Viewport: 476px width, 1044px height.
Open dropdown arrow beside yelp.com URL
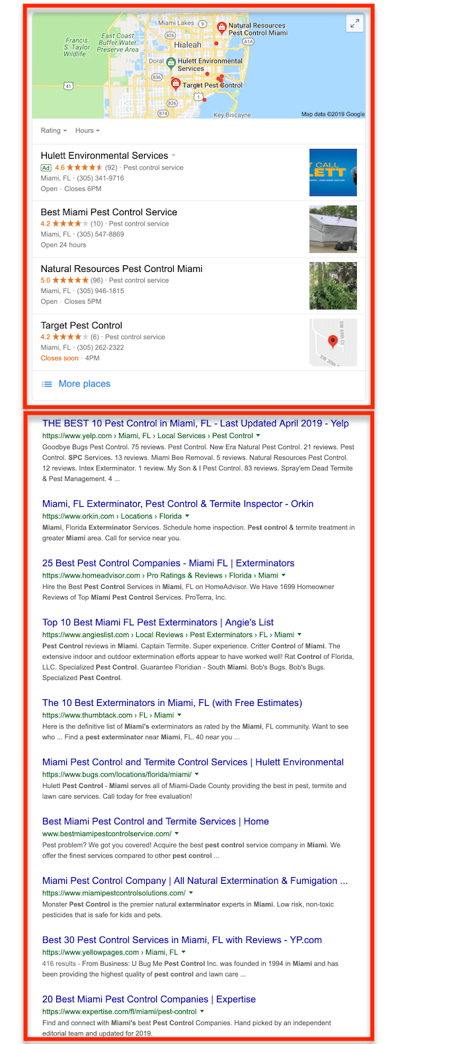click(x=258, y=435)
